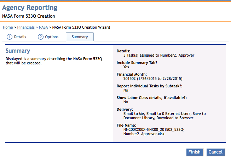Screen dimensions: 231x162
Task: Click the step 1 circle icon
Action: [10, 37]
